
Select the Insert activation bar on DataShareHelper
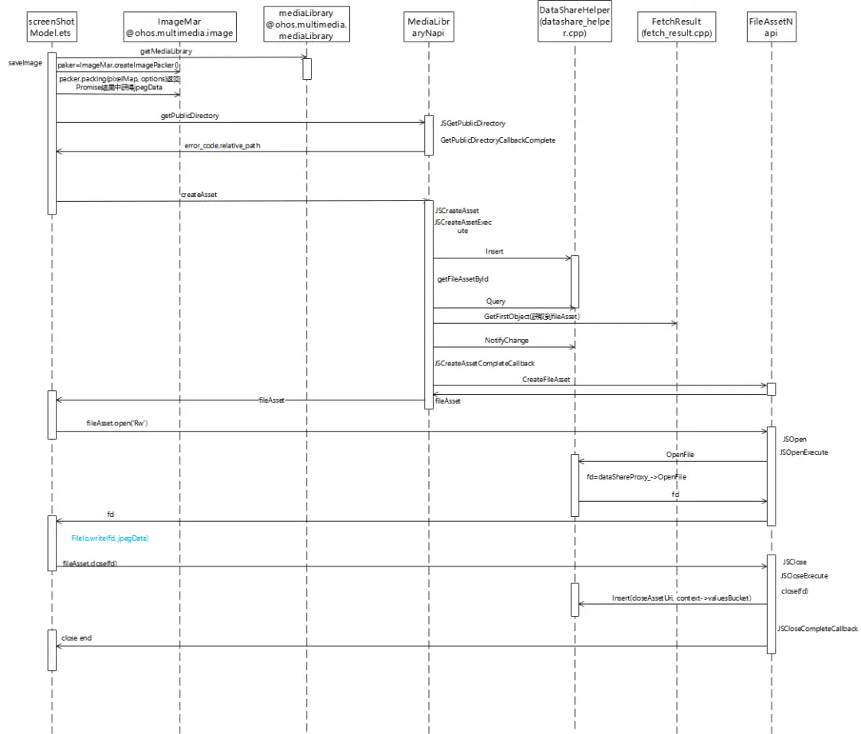pyautogui.click(x=575, y=282)
